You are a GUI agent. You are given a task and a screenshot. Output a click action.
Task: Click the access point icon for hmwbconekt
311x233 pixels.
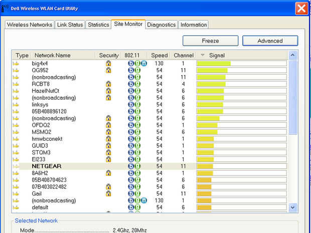point(16,139)
